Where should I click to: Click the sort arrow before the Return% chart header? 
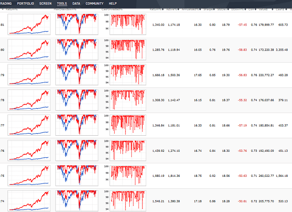pos(3,9)
